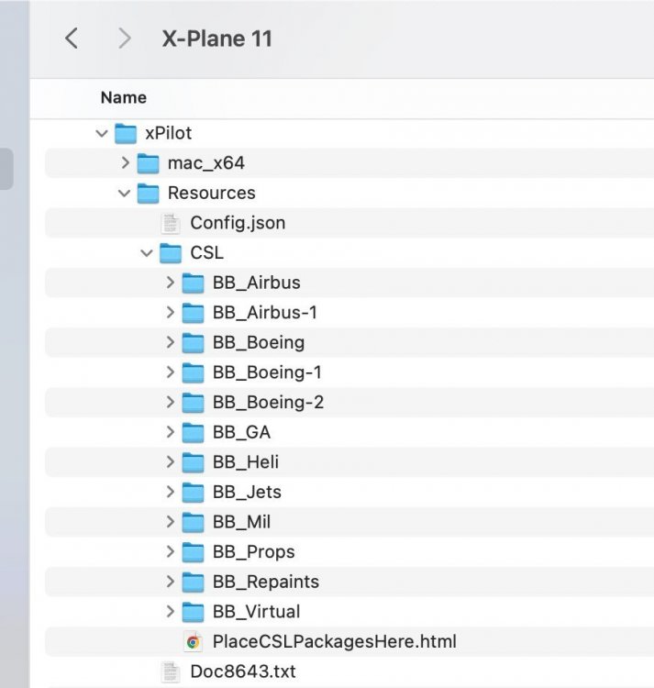Click the mac_x64 folder icon
Image resolution: width=654 pixels, height=688 pixels.
(148, 163)
